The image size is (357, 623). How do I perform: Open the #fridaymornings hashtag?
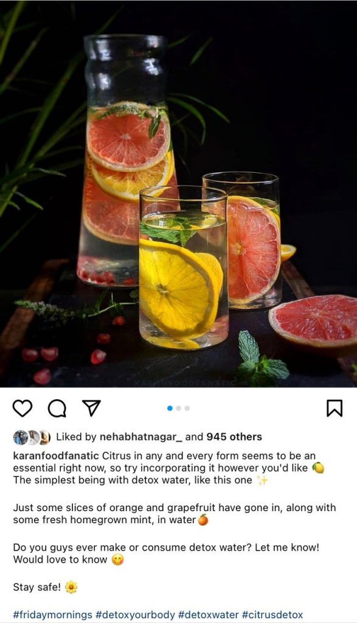pyautogui.click(x=53, y=614)
